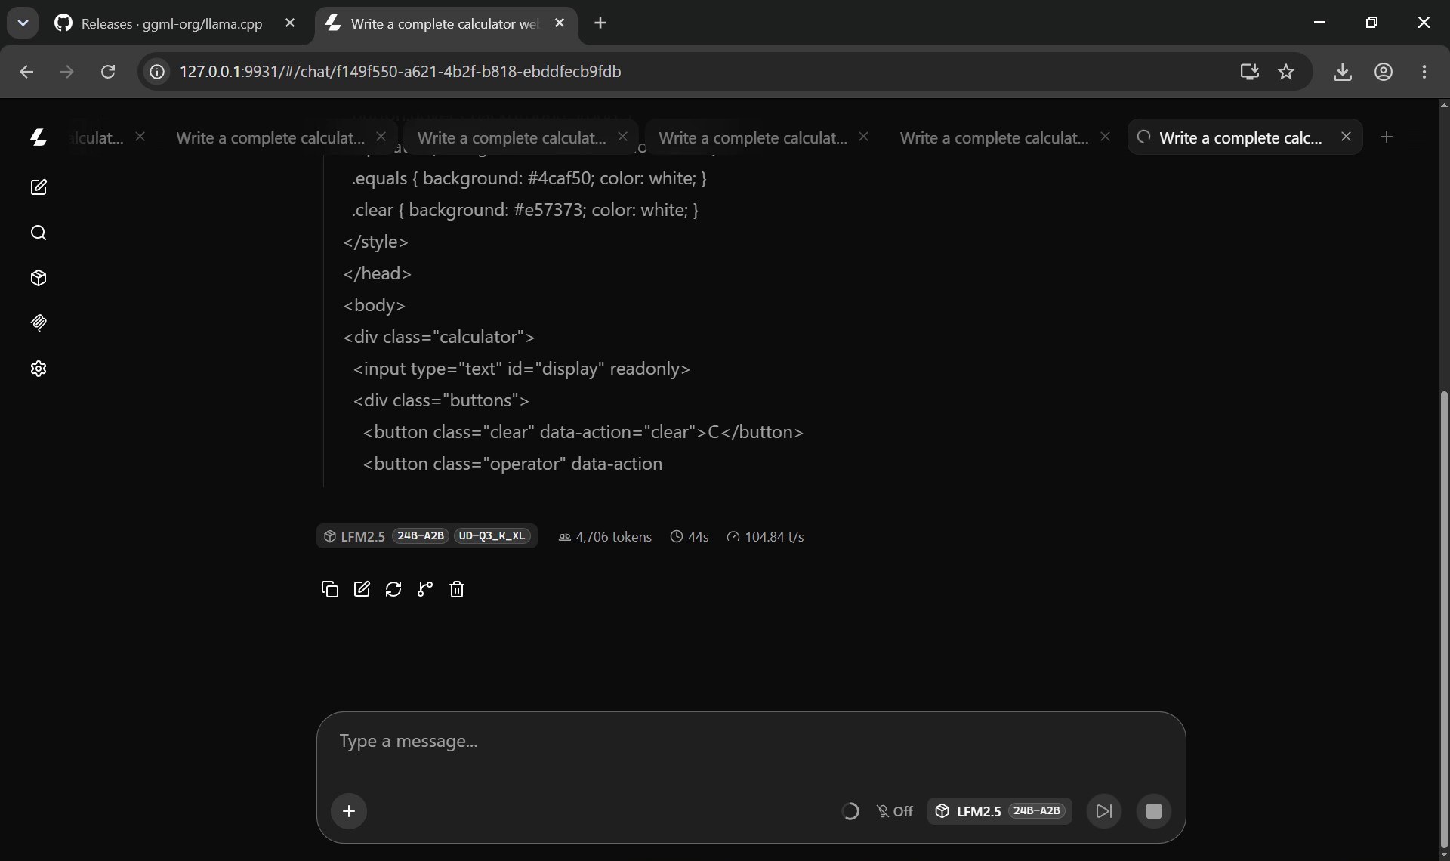Click the skip-forward button beside stop
Image resolution: width=1450 pixels, height=861 pixels.
click(1104, 811)
